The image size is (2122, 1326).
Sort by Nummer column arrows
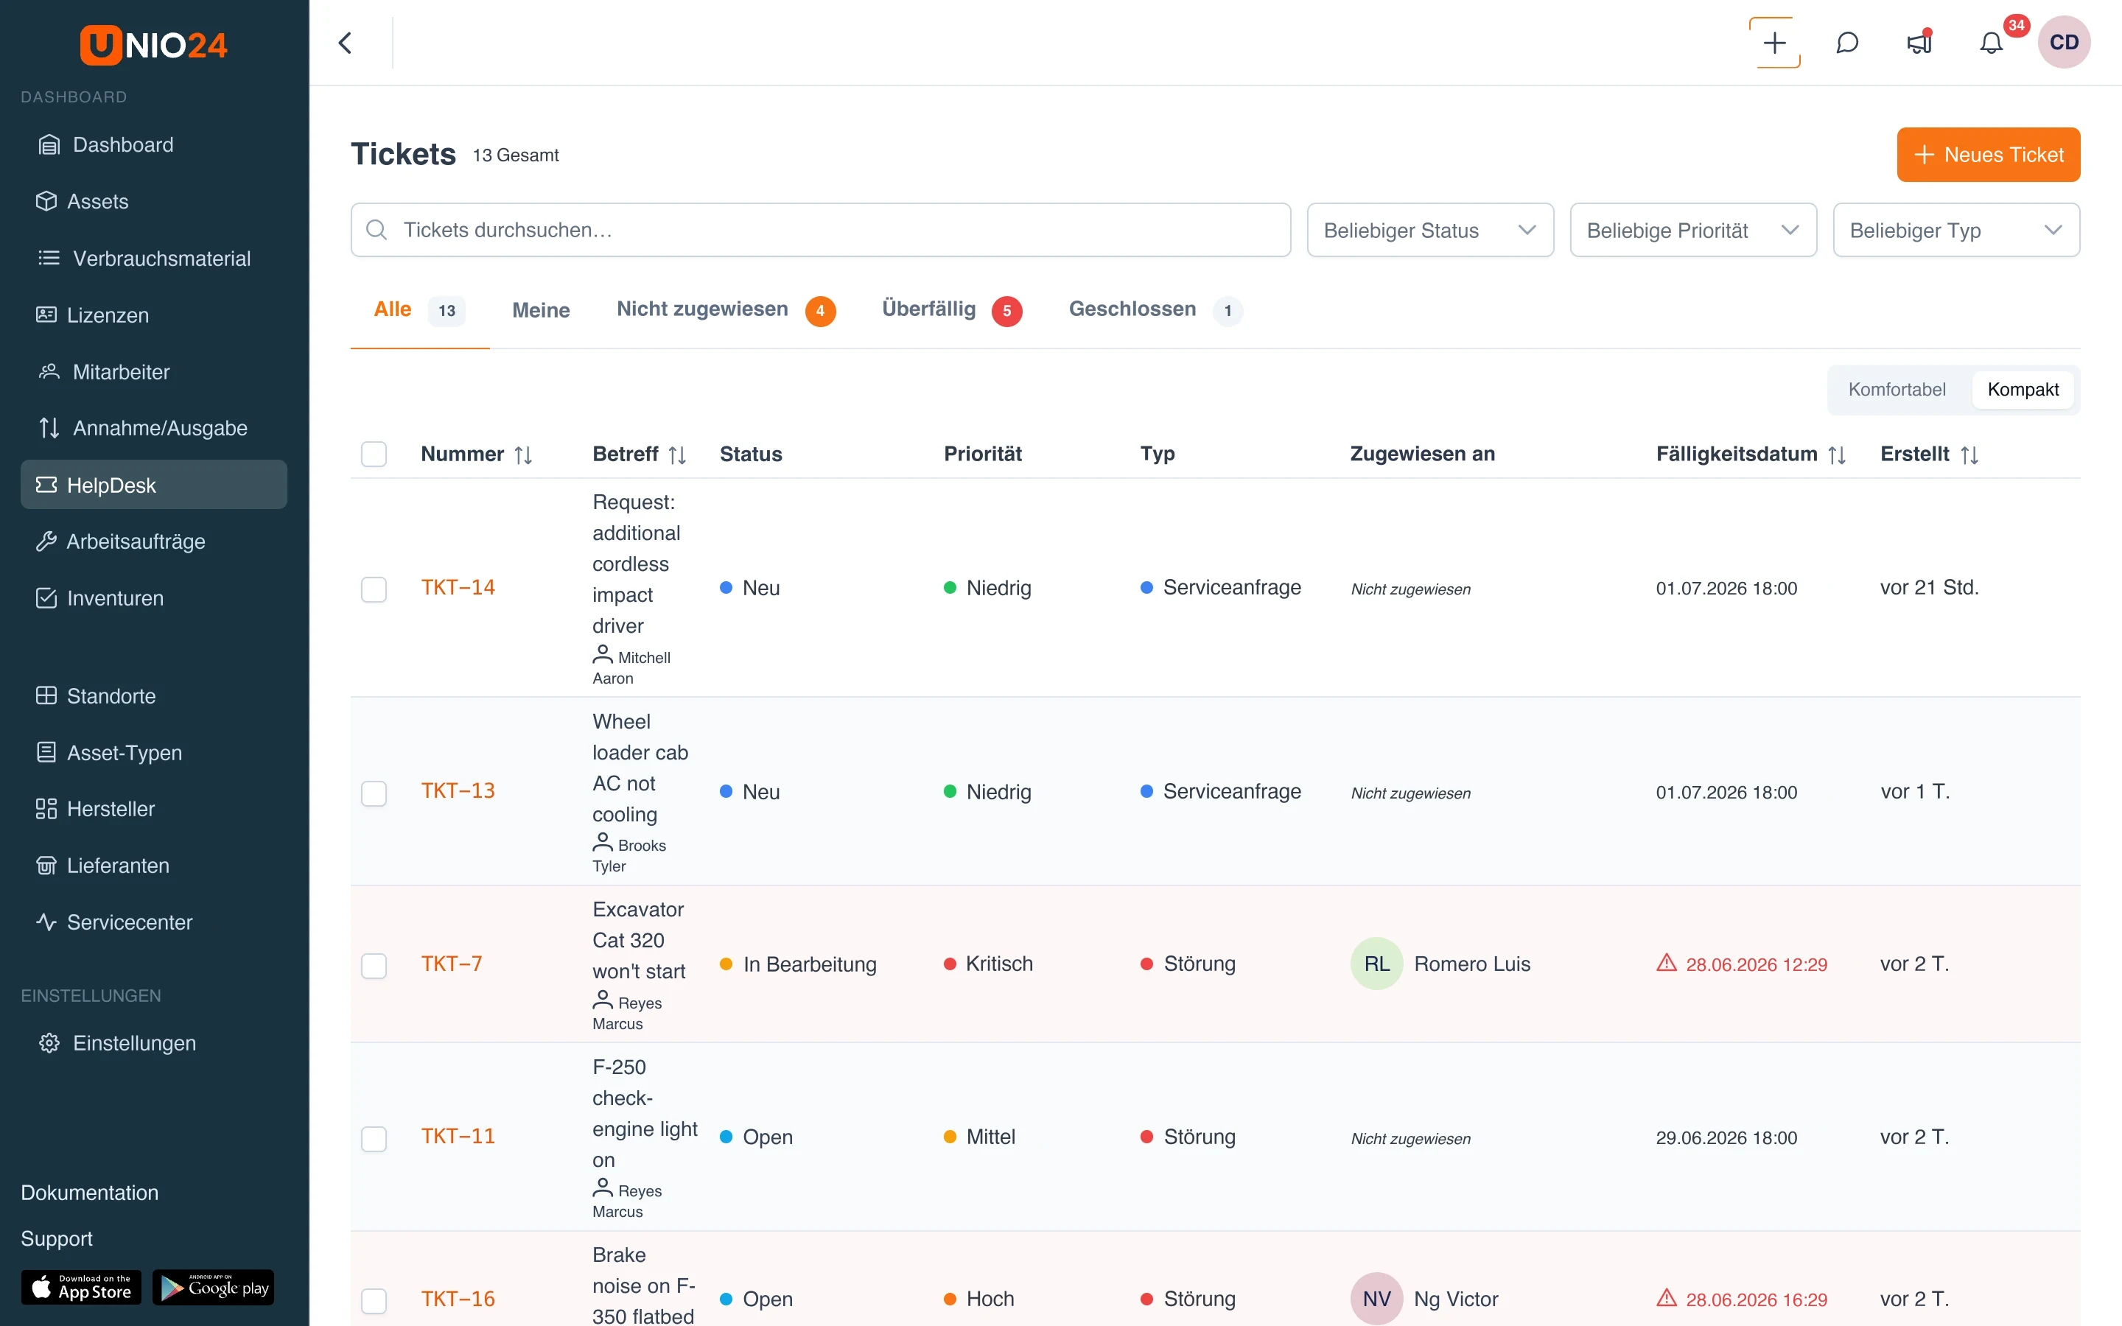523,455
